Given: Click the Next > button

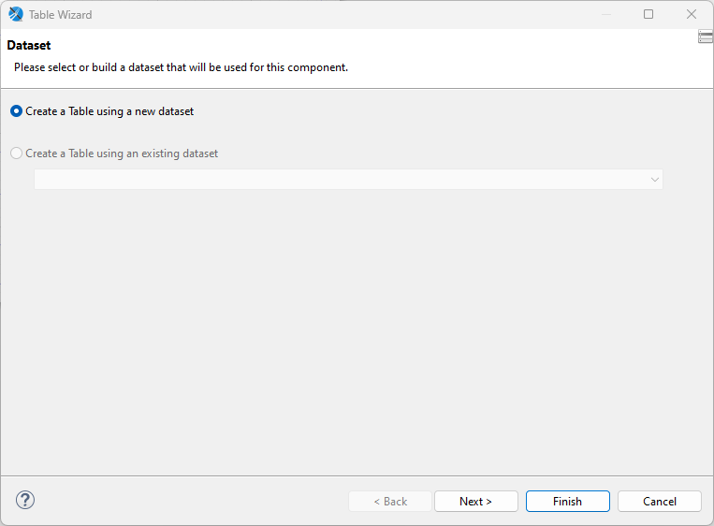Looking at the screenshot, I should [x=475, y=502].
